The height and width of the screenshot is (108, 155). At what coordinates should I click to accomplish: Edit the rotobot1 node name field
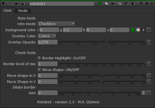point(62,4)
